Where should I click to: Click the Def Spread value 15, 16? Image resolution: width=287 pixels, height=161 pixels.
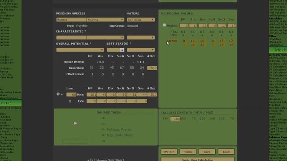pyautogui.click(x=203, y=42)
